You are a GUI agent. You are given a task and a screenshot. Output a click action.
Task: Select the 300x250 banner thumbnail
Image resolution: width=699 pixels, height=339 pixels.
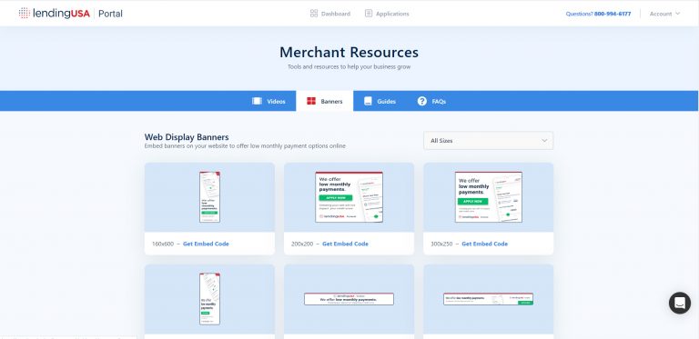tap(489, 197)
